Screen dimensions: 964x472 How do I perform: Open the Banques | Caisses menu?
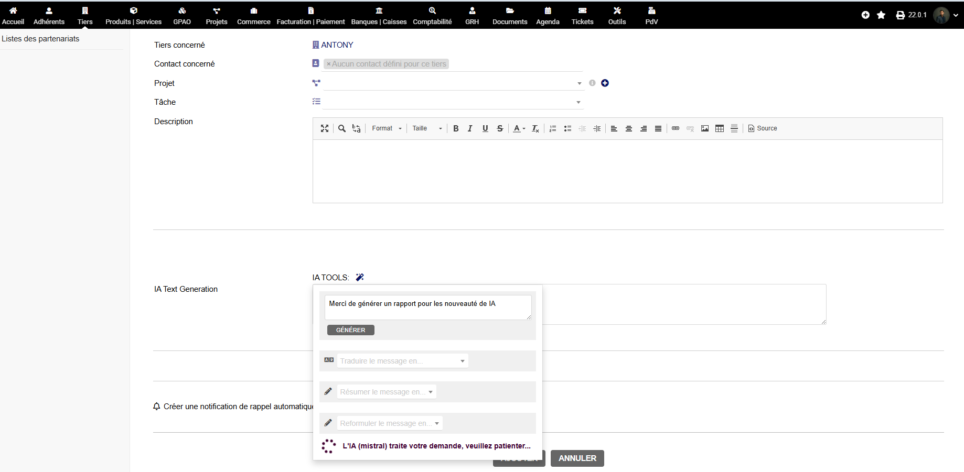click(x=379, y=16)
